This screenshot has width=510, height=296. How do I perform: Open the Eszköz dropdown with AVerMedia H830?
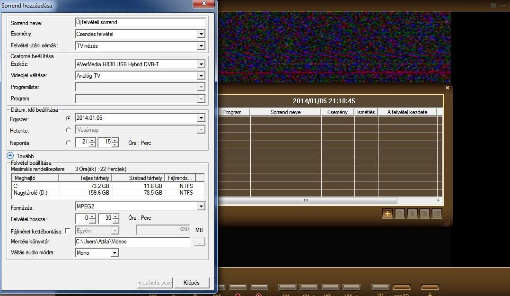[x=201, y=64]
